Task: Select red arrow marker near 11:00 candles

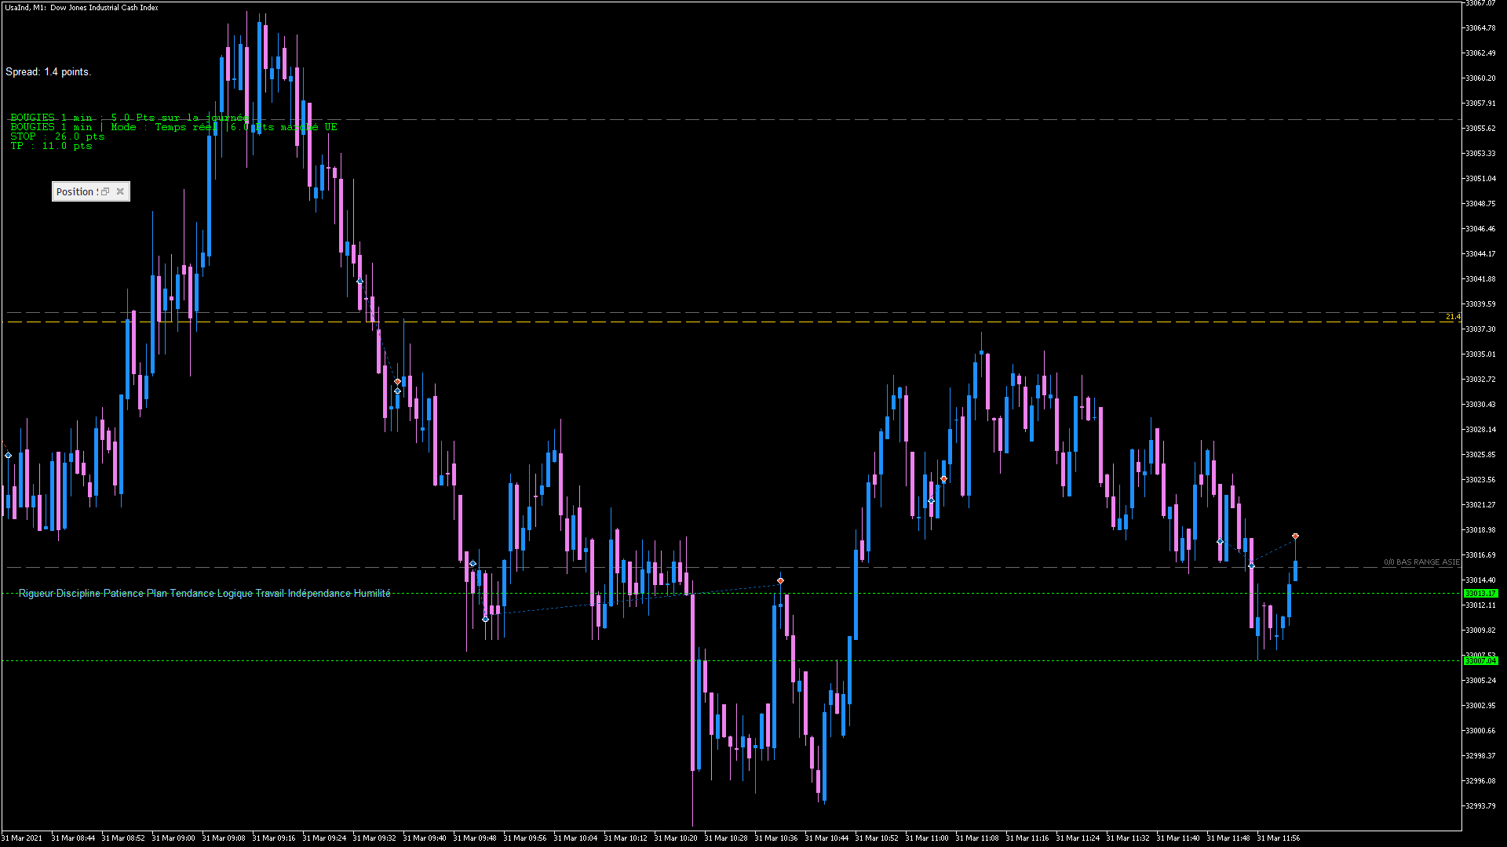Action: (x=943, y=479)
